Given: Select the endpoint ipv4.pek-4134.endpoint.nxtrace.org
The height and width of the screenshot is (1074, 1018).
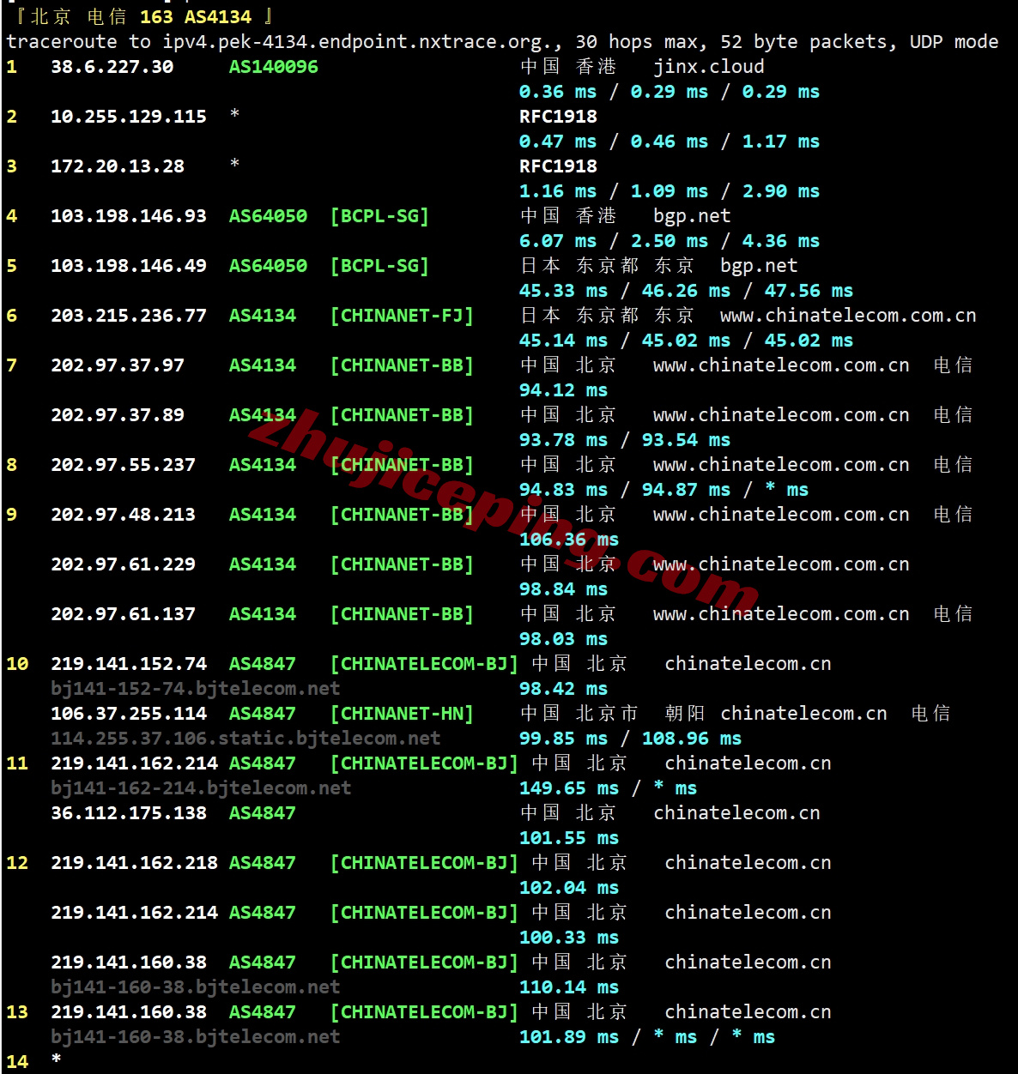Looking at the screenshot, I should pyautogui.click(x=358, y=42).
